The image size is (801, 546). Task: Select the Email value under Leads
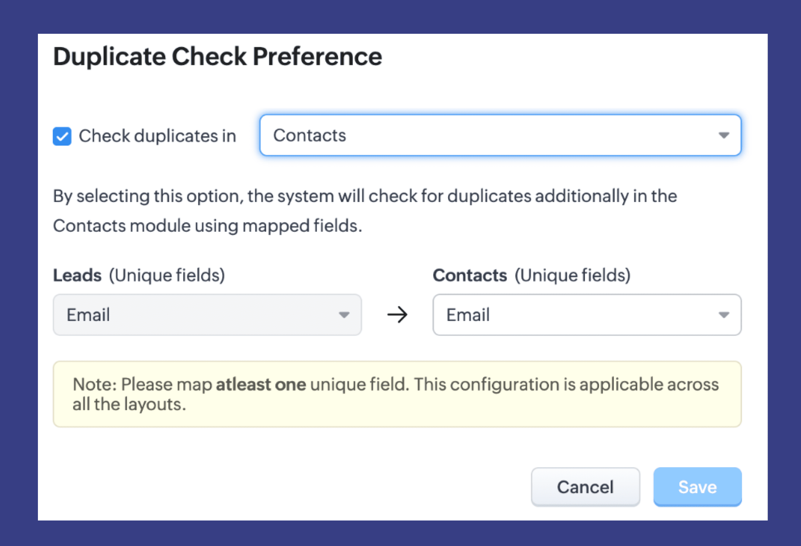tap(88, 315)
